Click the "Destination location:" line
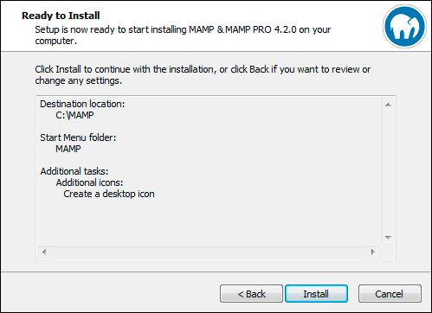 click(x=82, y=104)
